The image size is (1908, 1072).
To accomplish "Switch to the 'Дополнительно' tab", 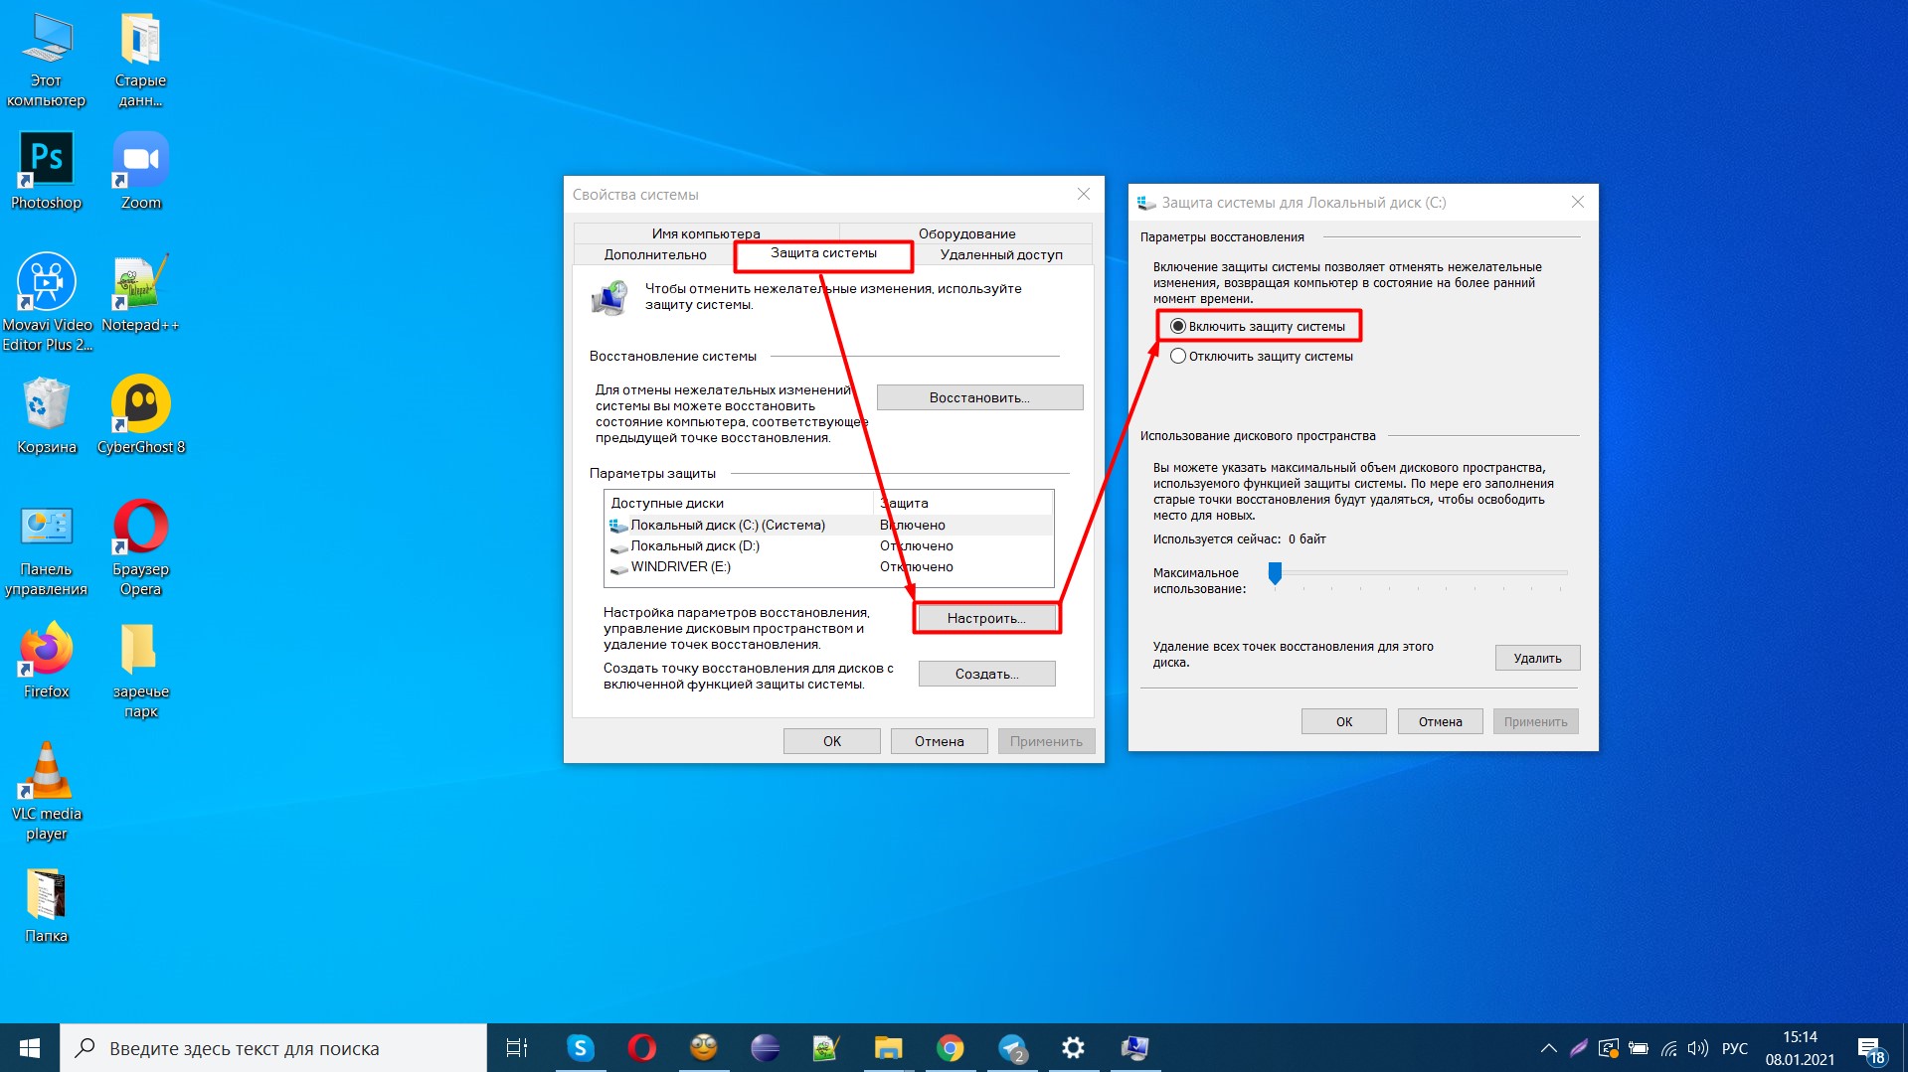I will click(x=655, y=254).
